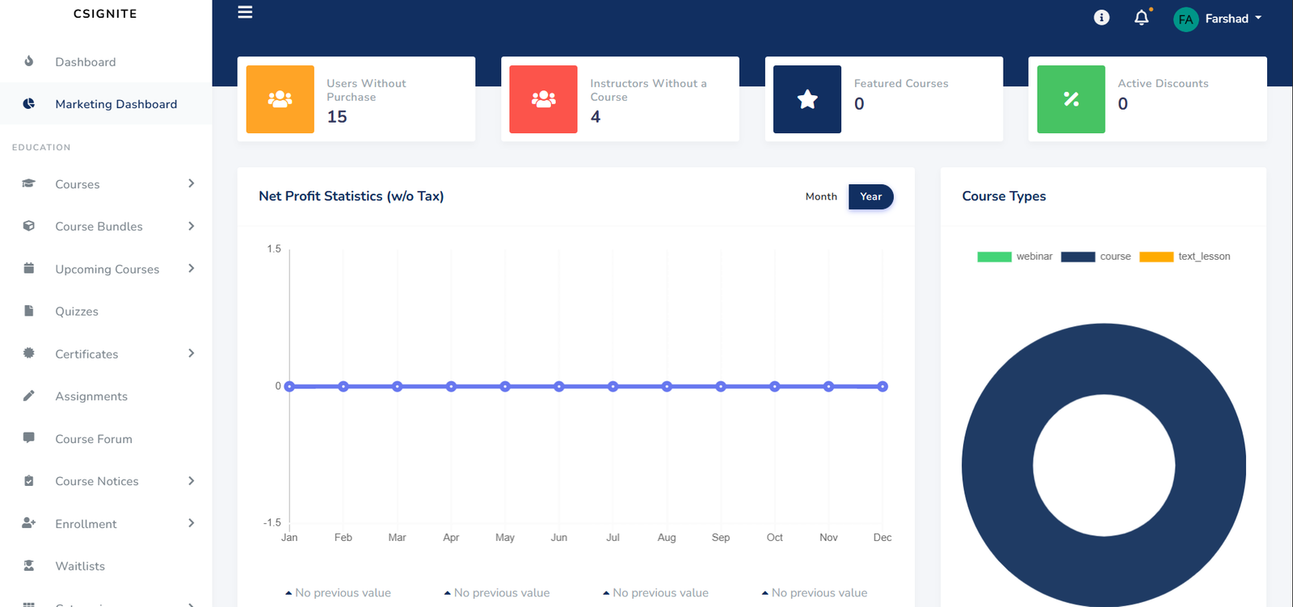The image size is (1293, 607).
Task: Click the info circle icon
Action: click(1101, 18)
